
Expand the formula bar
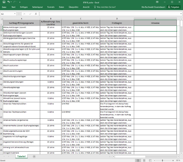181,14
